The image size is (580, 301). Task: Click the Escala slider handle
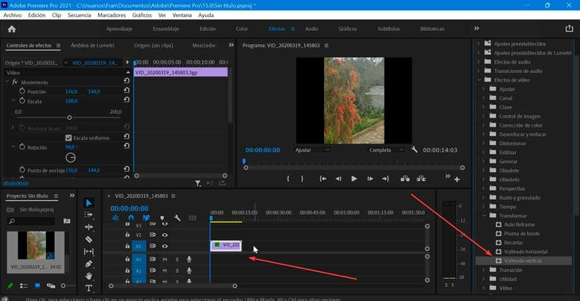click(x=69, y=118)
